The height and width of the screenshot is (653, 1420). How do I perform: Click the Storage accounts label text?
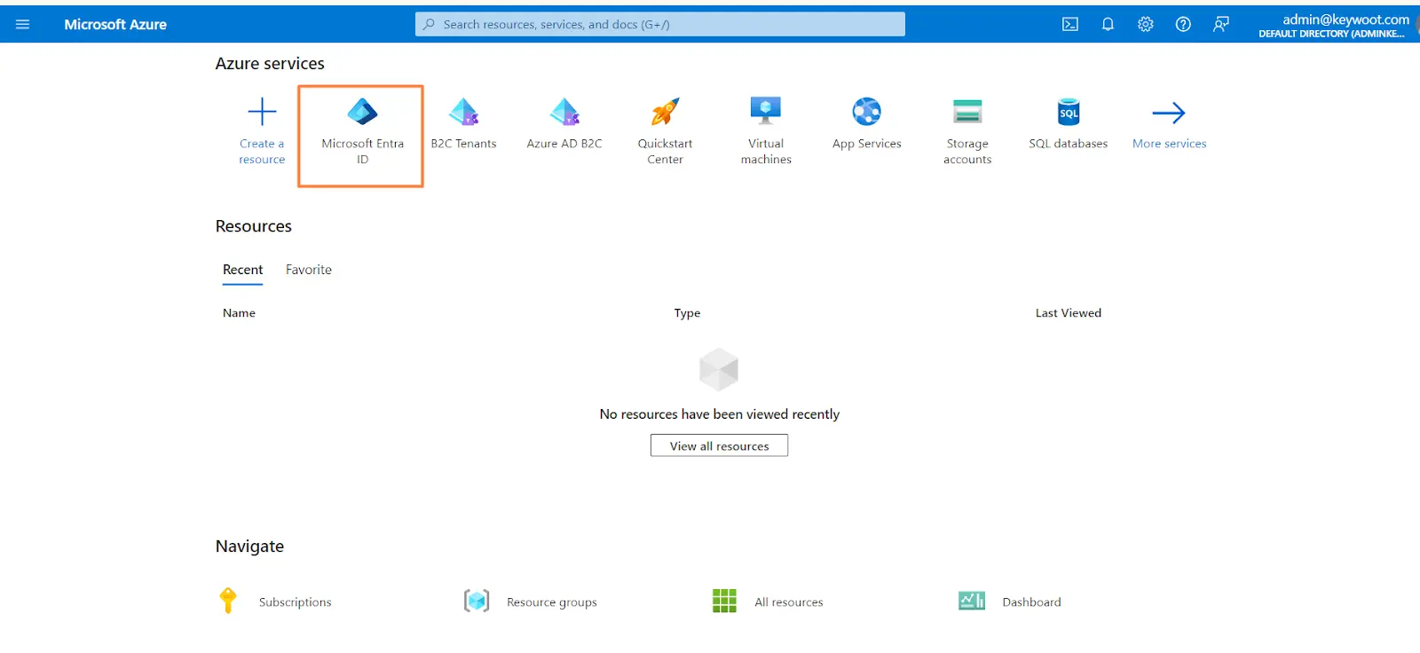967,152
